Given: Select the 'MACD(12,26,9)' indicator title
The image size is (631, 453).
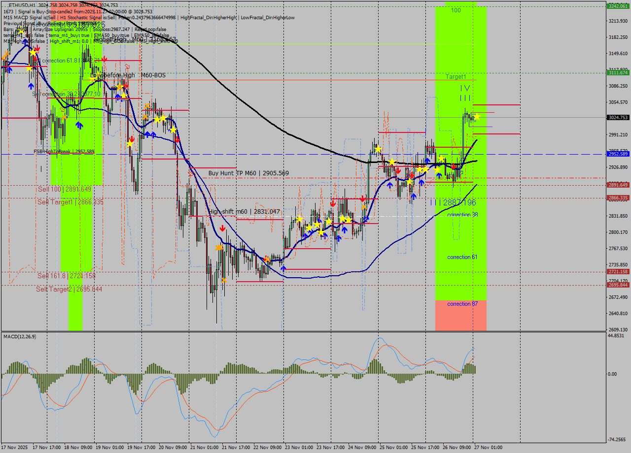Looking at the screenshot, I should tap(20, 336).
